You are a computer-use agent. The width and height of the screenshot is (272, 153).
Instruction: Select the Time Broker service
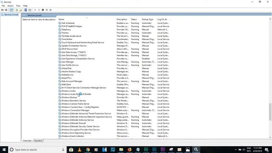pyautogui.click(x=67, y=39)
